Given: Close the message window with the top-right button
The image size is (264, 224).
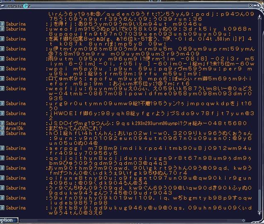Looking at the screenshot, I should point(250,5).
